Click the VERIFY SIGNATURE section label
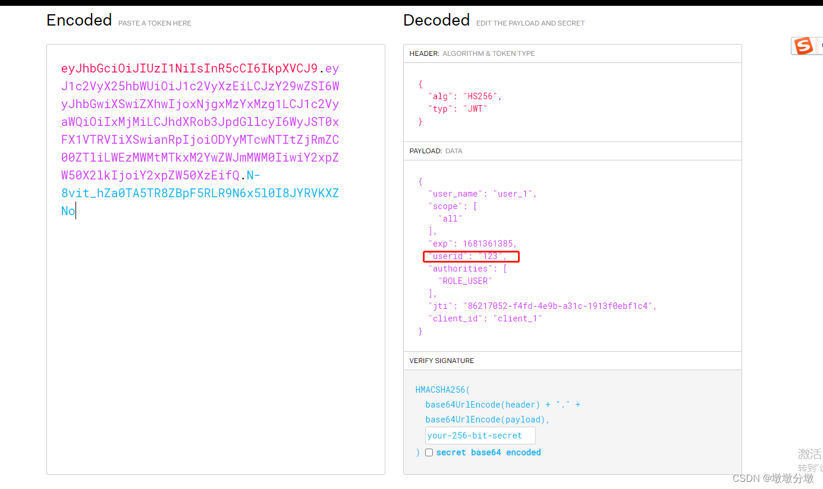The image size is (823, 489). pyautogui.click(x=442, y=361)
